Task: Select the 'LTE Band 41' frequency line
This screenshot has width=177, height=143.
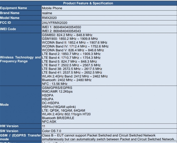Action: pyautogui.click(x=72, y=72)
